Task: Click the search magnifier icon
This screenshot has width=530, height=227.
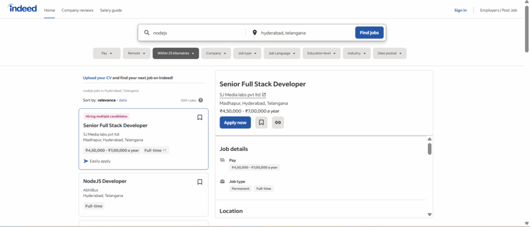Action: (x=146, y=33)
